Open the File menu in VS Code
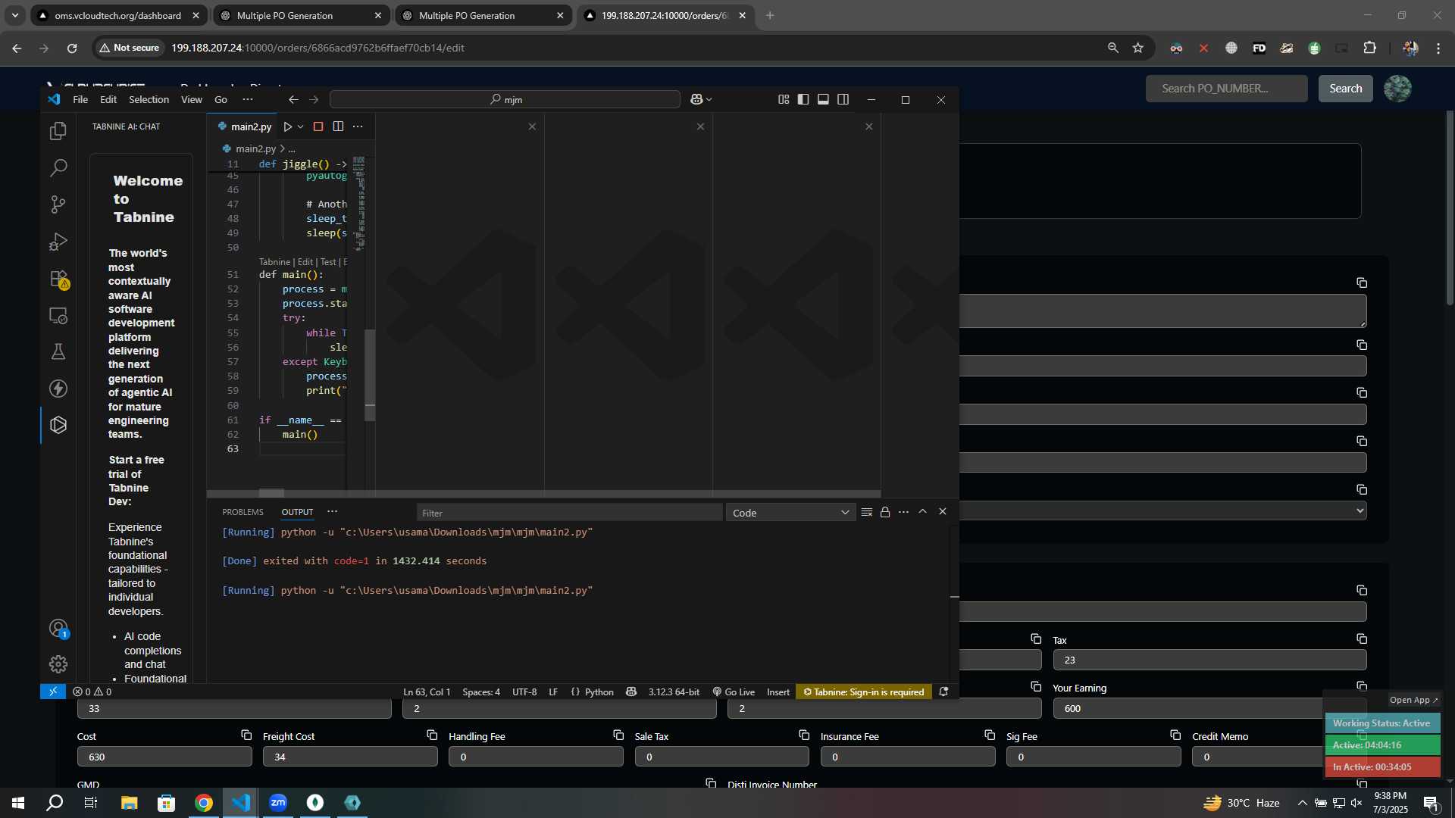1455x818 pixels. [x=80, y=99]
